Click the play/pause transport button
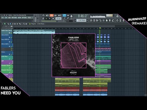Screen dimensions: 147x110 tap(46, 19)
